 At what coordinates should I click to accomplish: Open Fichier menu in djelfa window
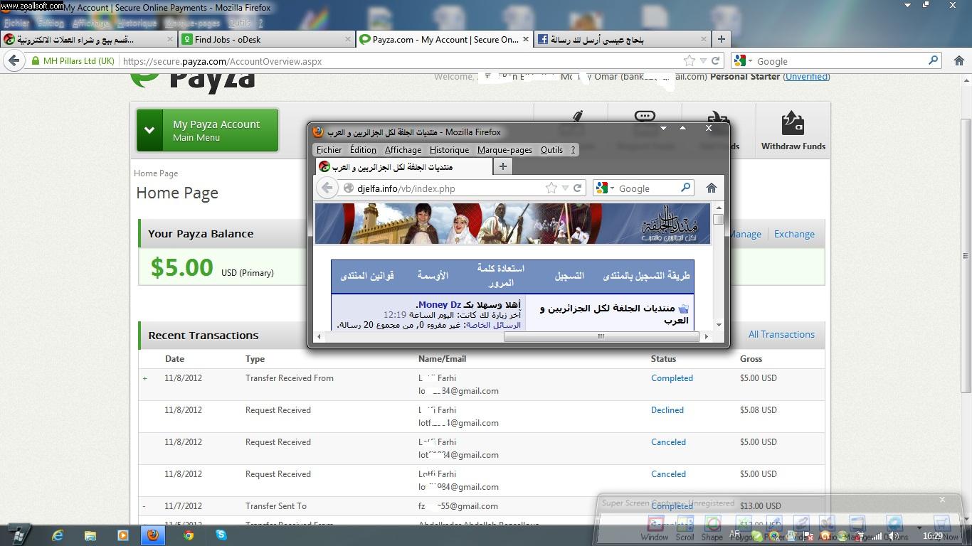pos(329,150)
